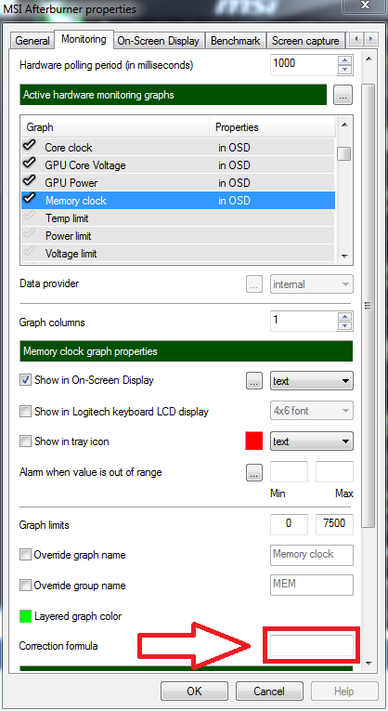The image size is (388, 711).
Task: Enable the Power limit graph checkmark
Action: [30, 234]
